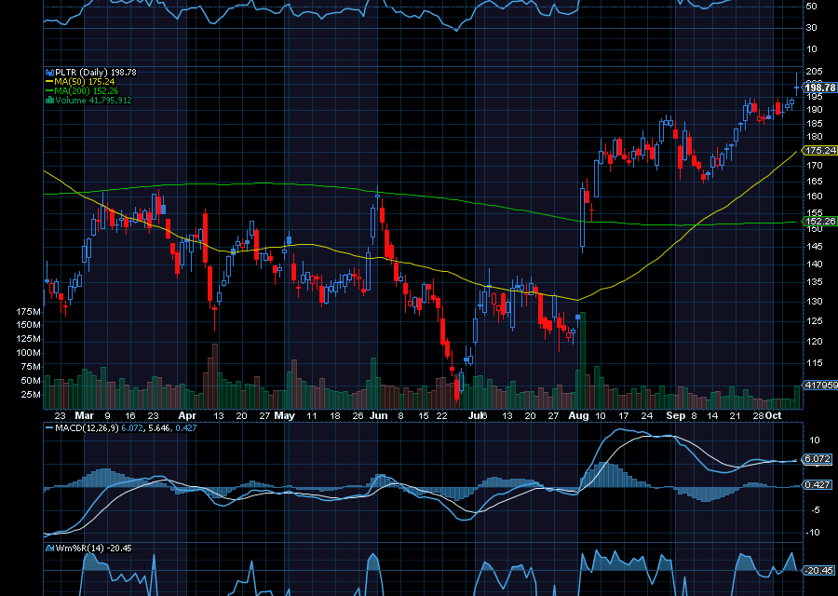Click the Aug month label on date axis
Viewport: 838px width, 596px height.
click(578, 416)
